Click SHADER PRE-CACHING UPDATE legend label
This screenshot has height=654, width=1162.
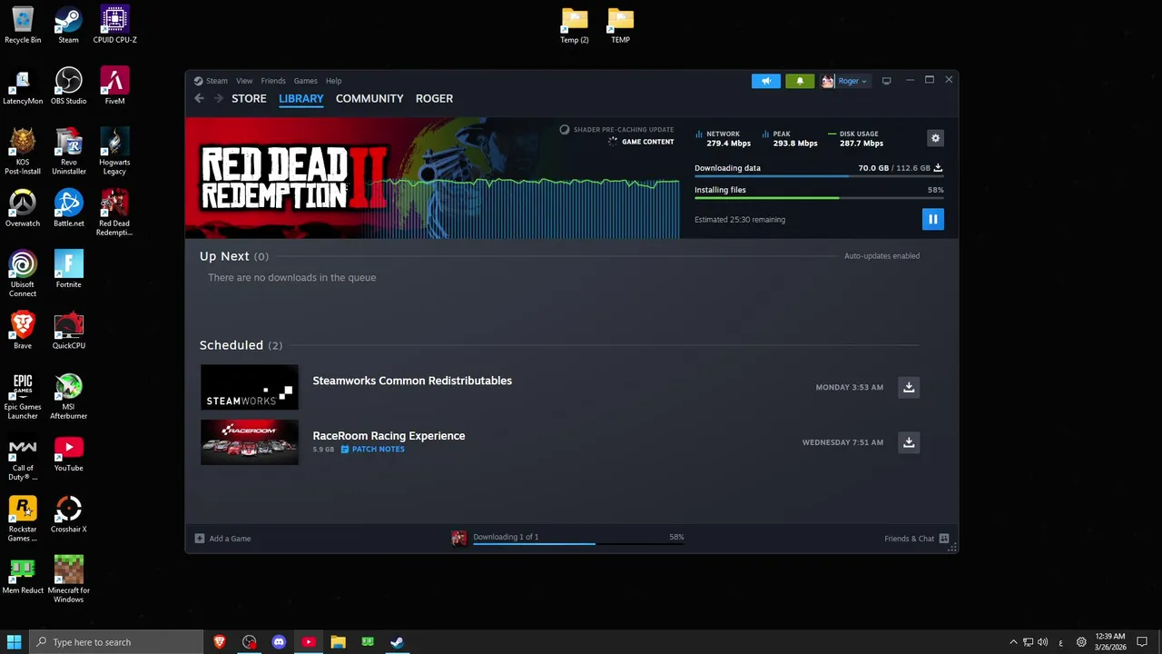(x=623, y=130)
